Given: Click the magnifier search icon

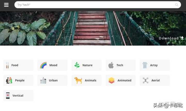Looking at the screenshot, I should tap(177, 5).
